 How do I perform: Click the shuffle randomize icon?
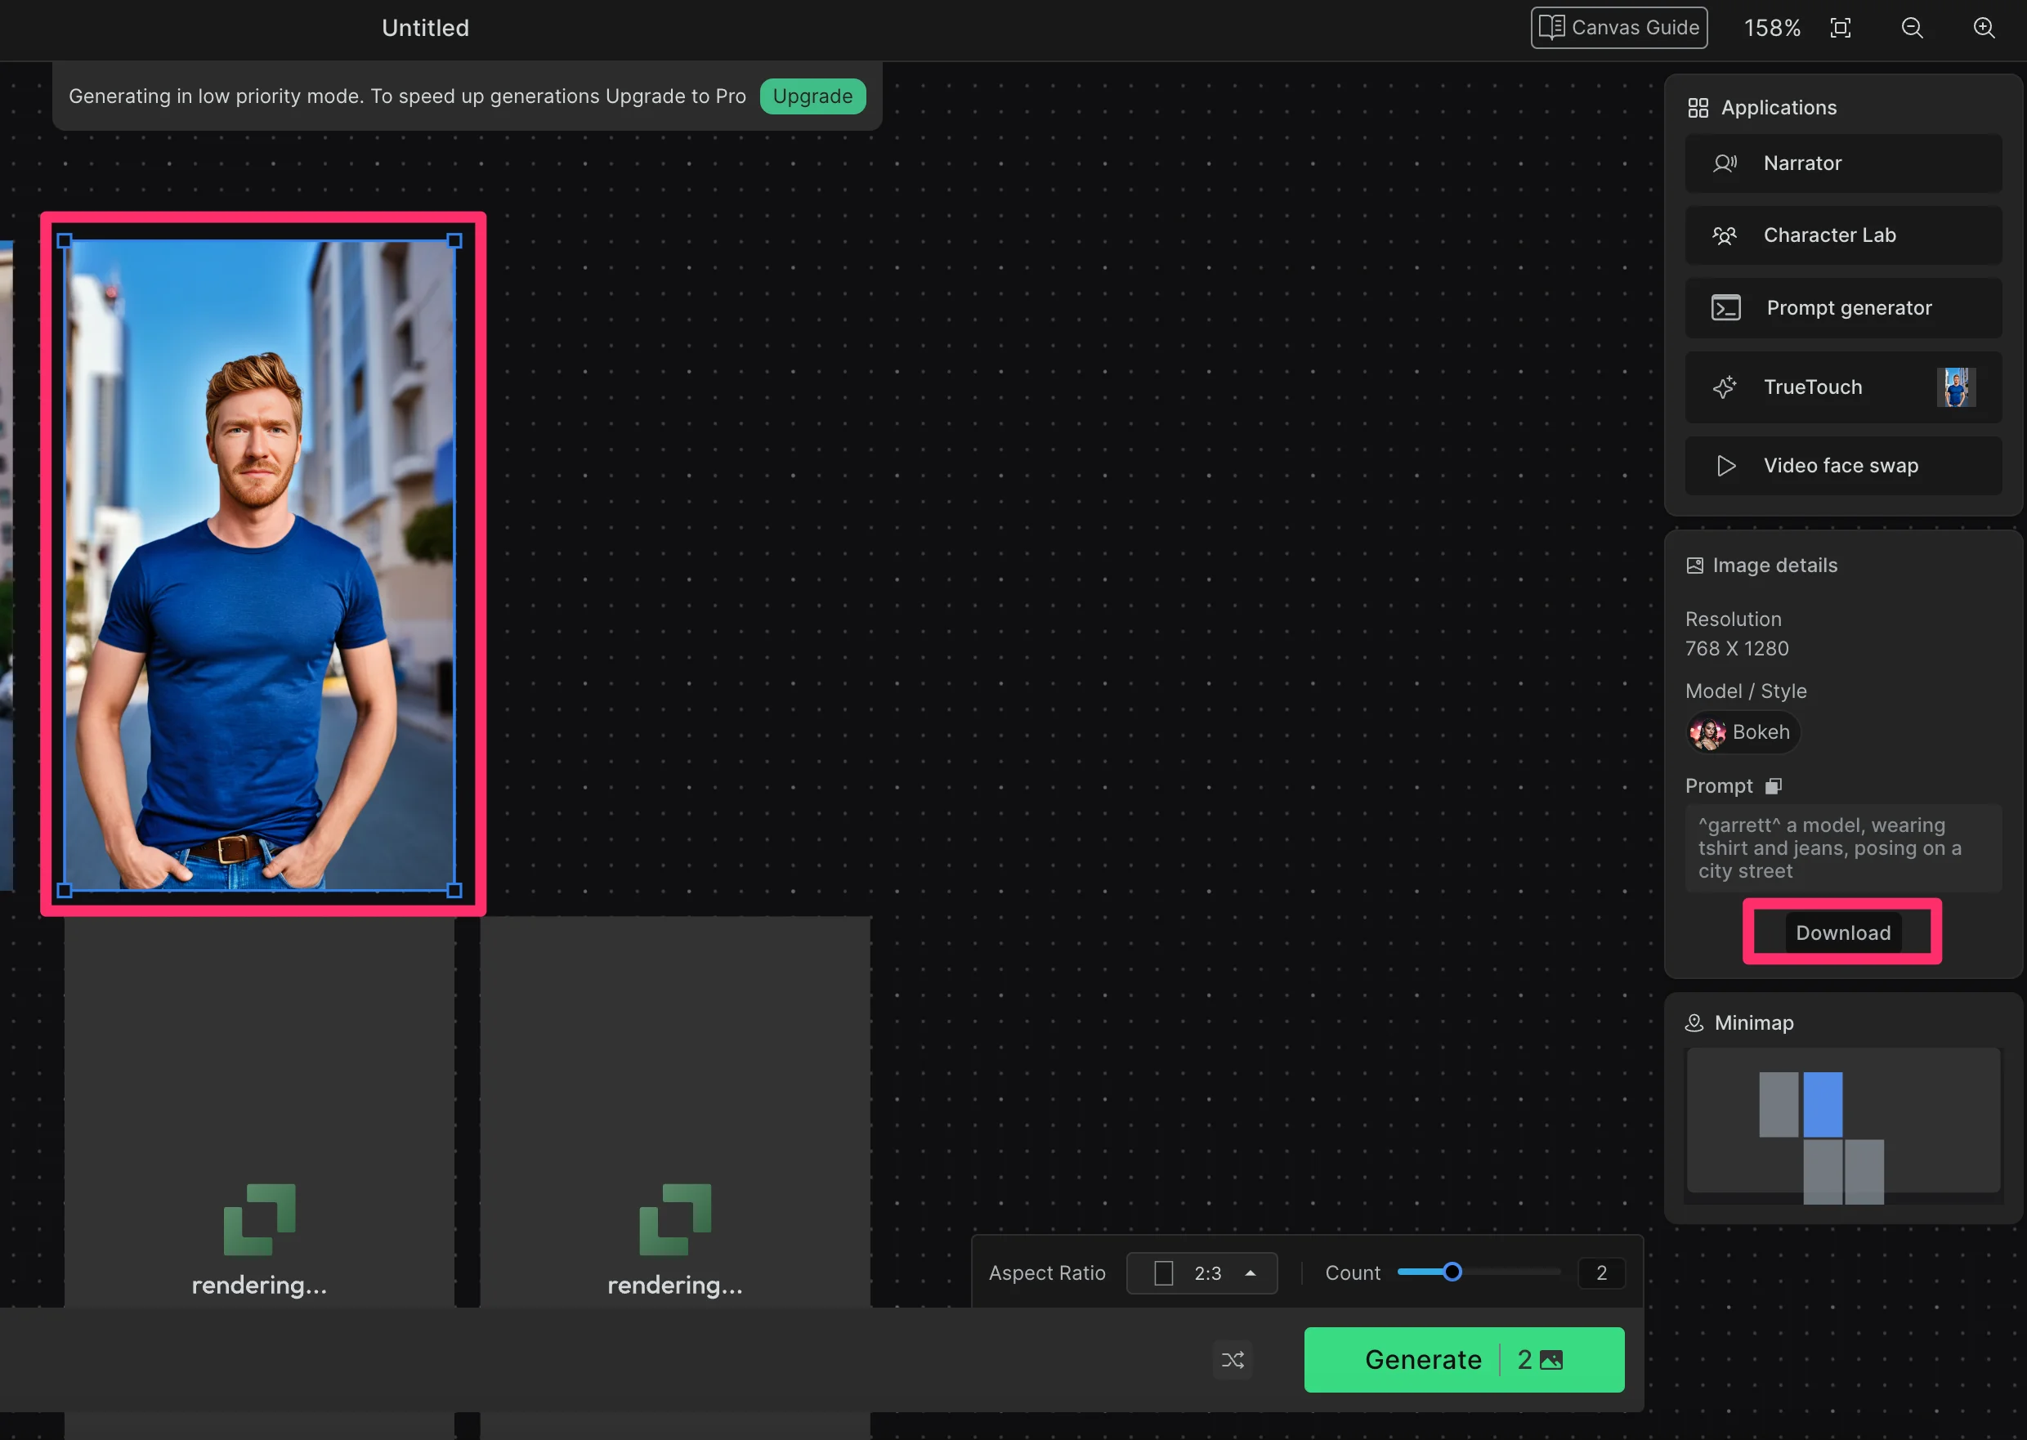(x=1233, y=1360)
